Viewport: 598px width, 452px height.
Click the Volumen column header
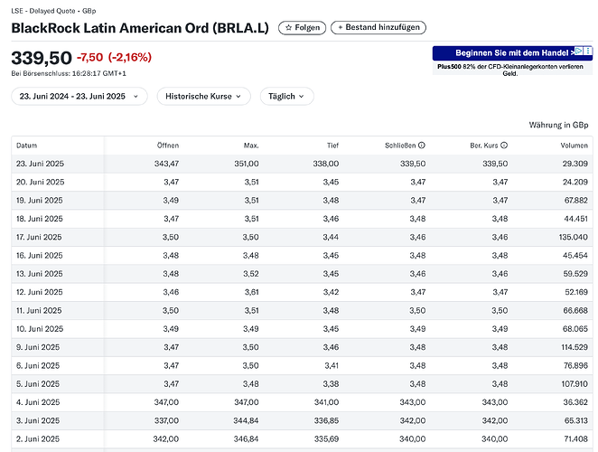(x=574, y=146)
